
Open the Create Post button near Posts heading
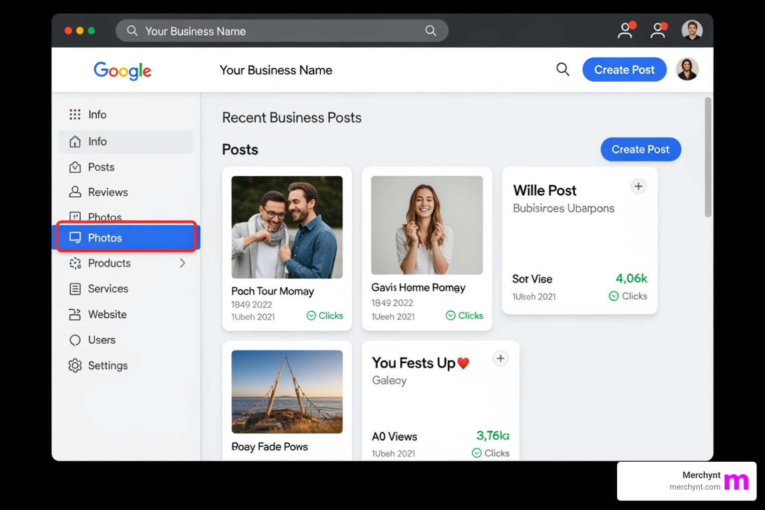tap(640, 149)
